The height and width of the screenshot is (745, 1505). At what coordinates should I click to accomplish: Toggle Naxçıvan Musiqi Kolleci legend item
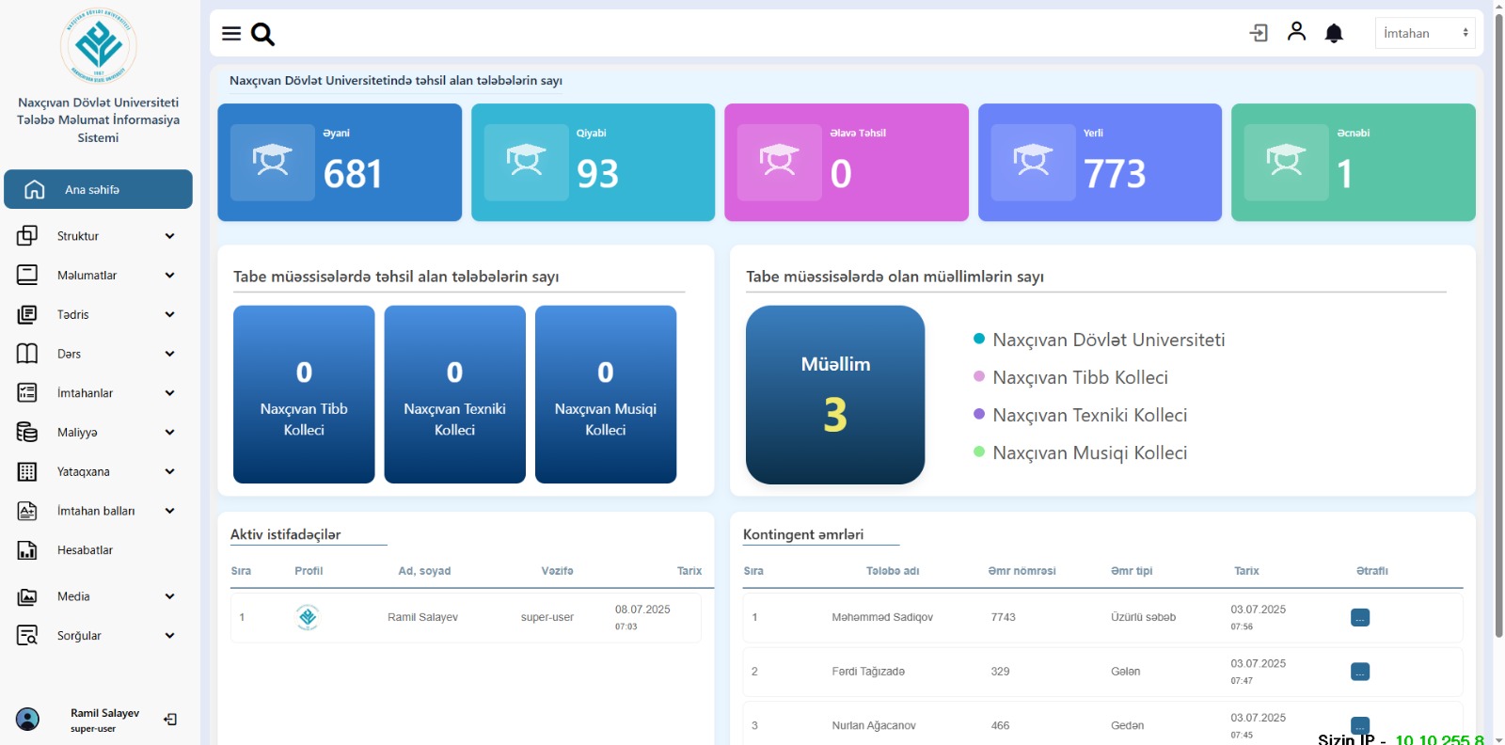pos(1089,452)
